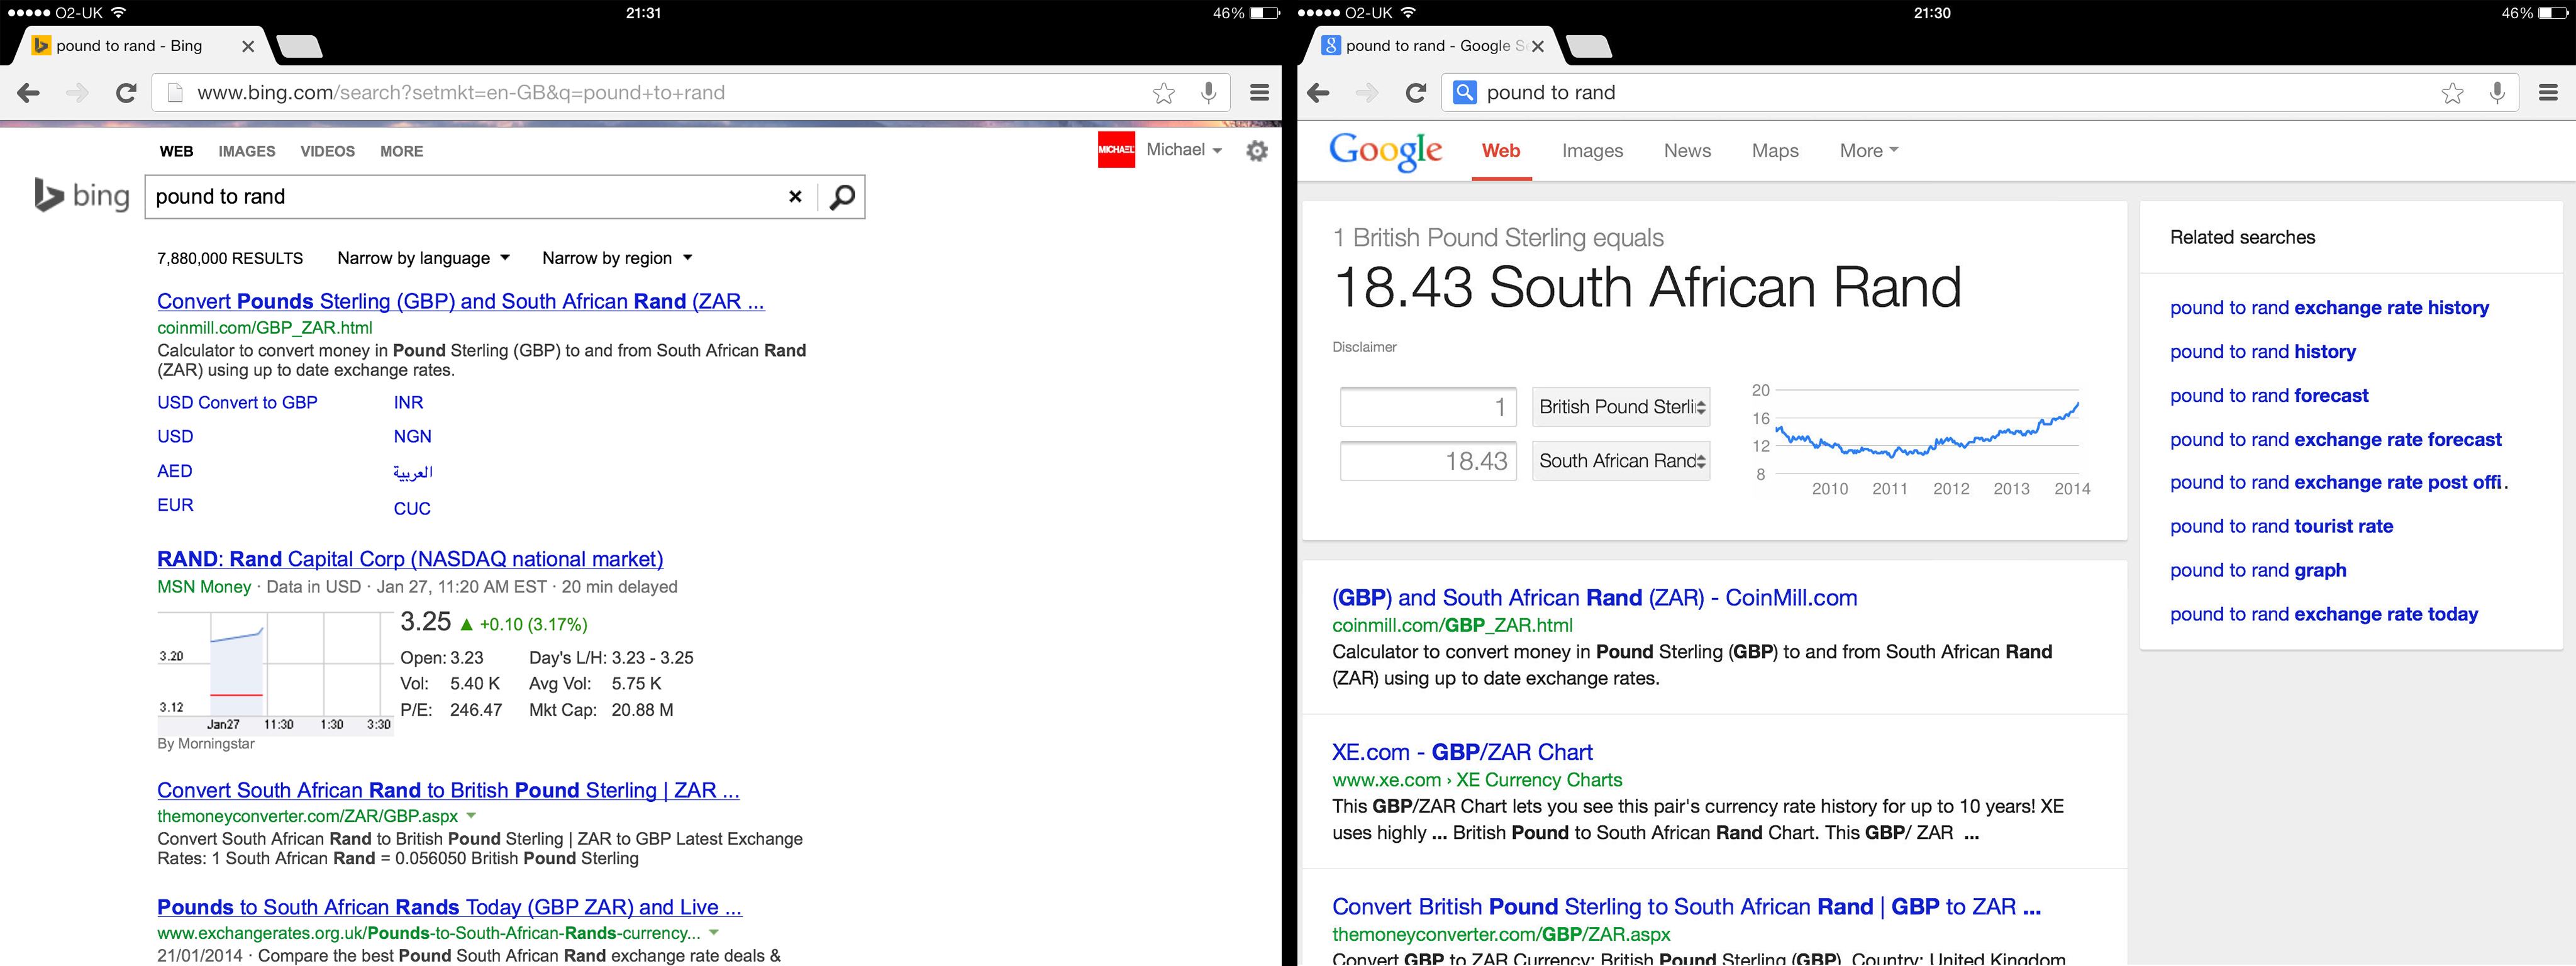Select Bing IMAGES tab
2576x966 pixels.
pyautogui.click(x=247, y=151)
